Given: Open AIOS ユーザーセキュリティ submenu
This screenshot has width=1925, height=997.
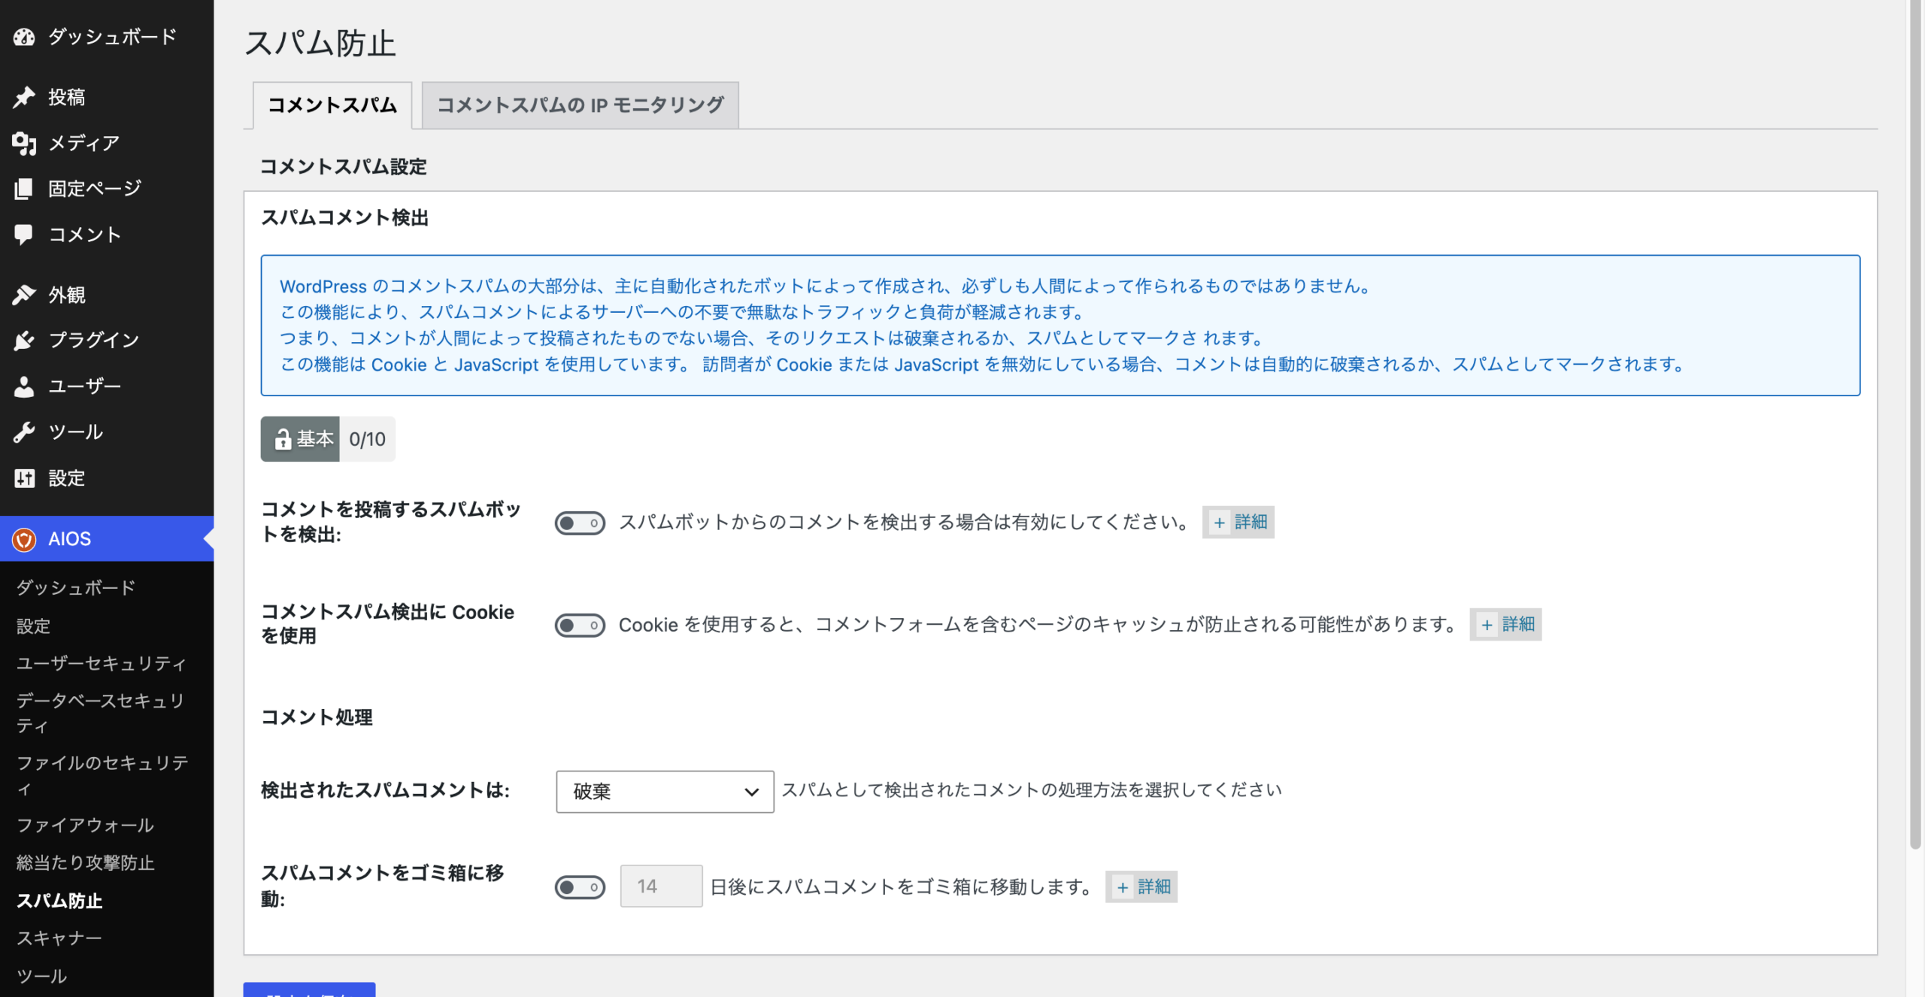Looking at the screenshot, I should click(102, 663).
